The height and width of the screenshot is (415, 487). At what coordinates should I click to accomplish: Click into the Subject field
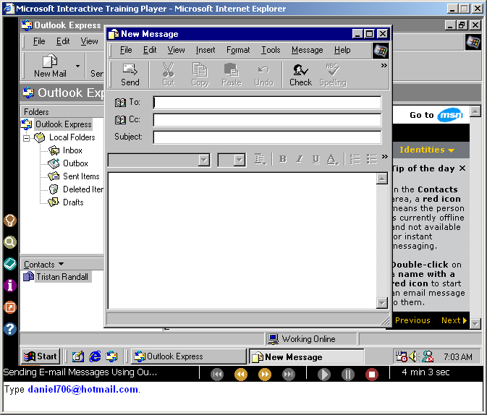click(x=267, y=137)
